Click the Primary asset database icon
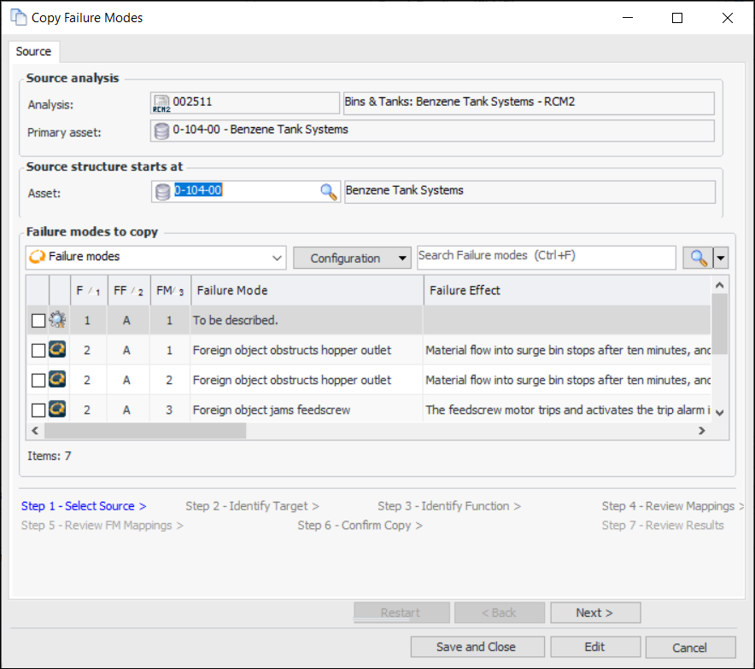 tap(161, 131)
